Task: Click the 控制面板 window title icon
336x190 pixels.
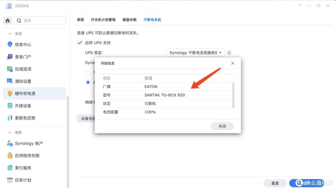Action: [9, 6]
